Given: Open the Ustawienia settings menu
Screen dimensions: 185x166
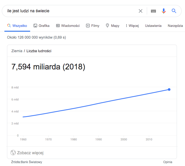Looking at the screenshot, I should point(153,26).
